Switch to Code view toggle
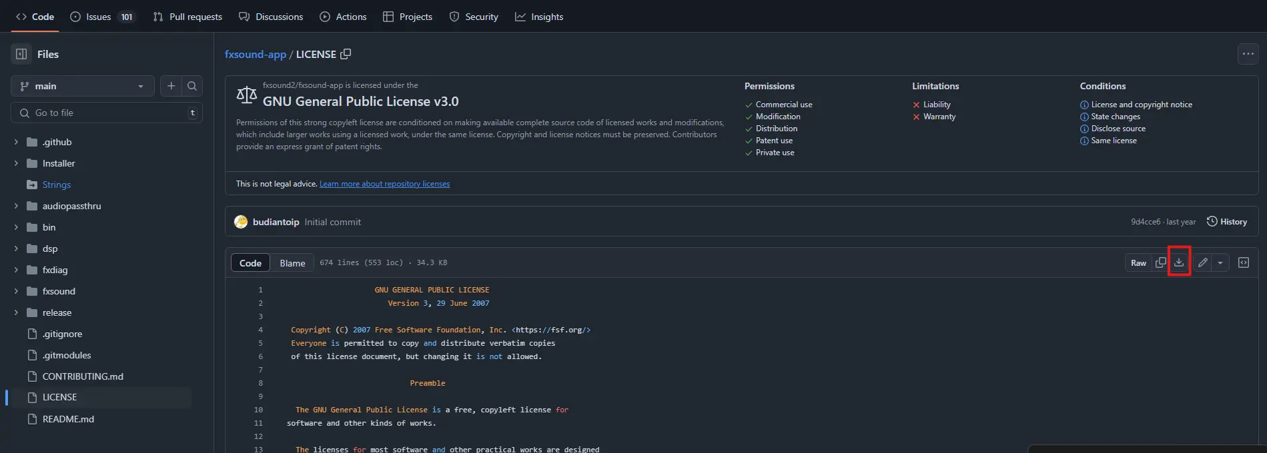1267x453 pixels. pyautogui.click(x=250, y=263)
